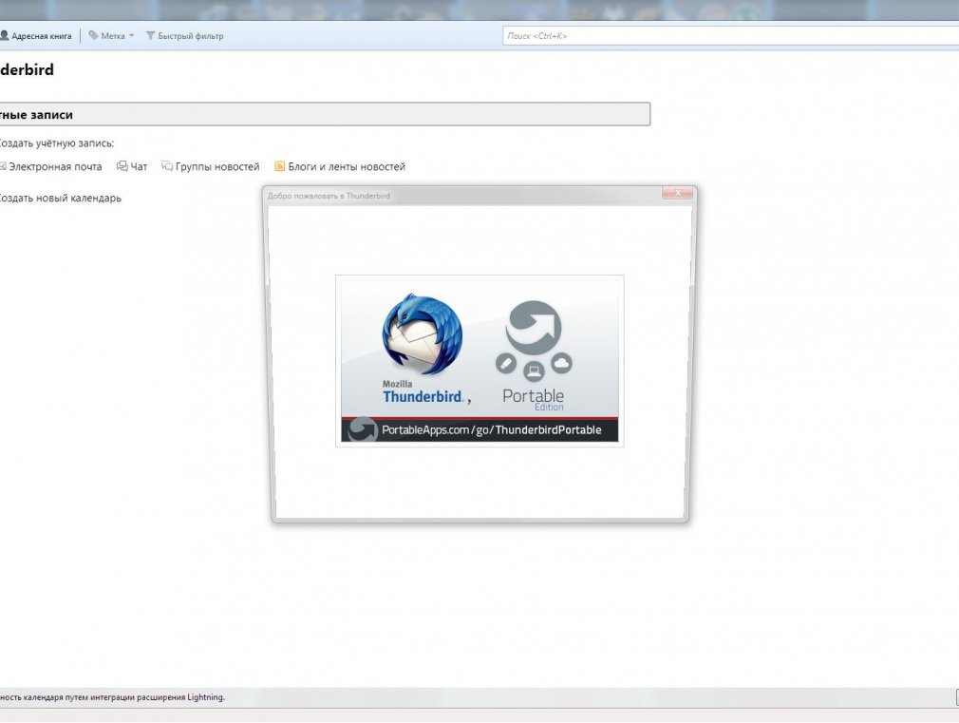The height and width of the screenshot is (723, 959).
Task: Click the Чат account link
Action: [x=132, y=166]
